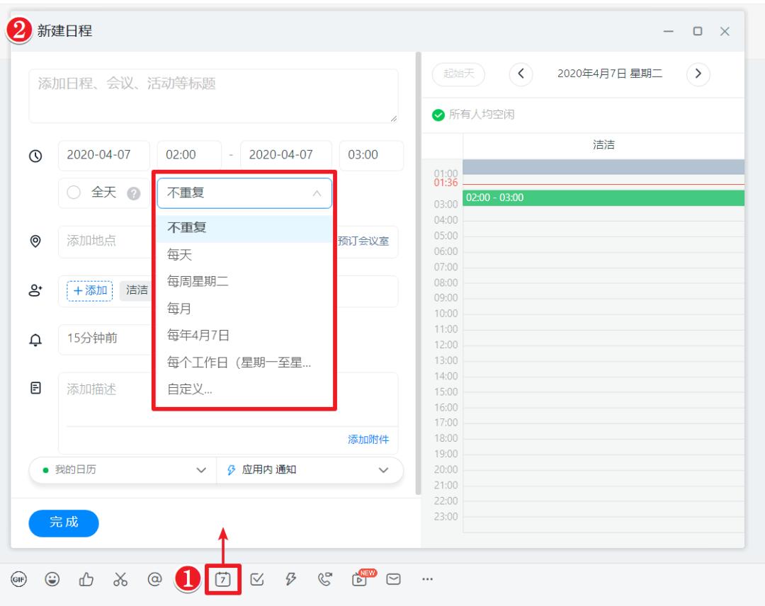Select the 全天 all-day radio button
The width and height of the screenshot is (765, 606).
tap(72, 193)
